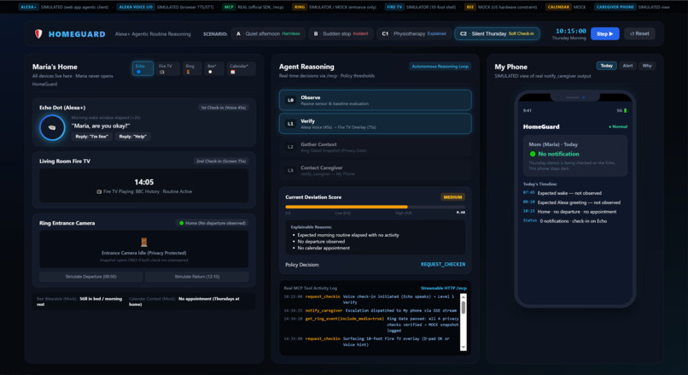
Task: Click the 2nd Check-in (Screen 75s) badge
Action: [x=221, y=161]
